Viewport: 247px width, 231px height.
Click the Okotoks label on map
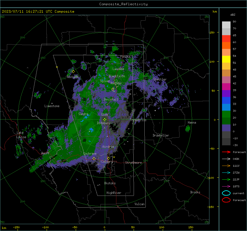pyautogui.click(x=110, y=183)
